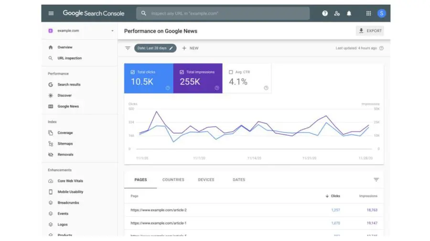Click help icon next to Last updated

click(381, 48)
